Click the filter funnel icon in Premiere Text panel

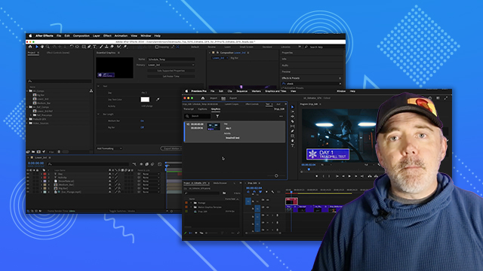point(217,116)
